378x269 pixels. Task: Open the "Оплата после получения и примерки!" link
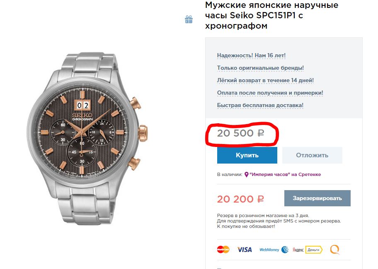click(270, 93)
